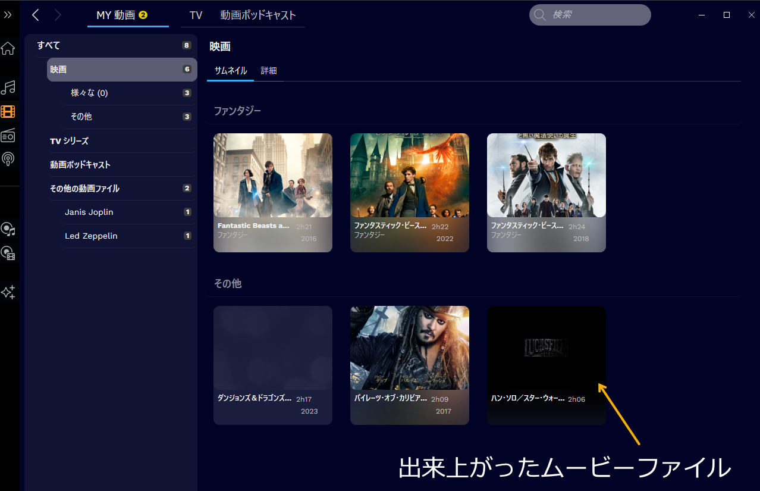The width and height of the screenshot is (760, 491).
Task: Click the magnifier search icon
Action: (540, 15)
